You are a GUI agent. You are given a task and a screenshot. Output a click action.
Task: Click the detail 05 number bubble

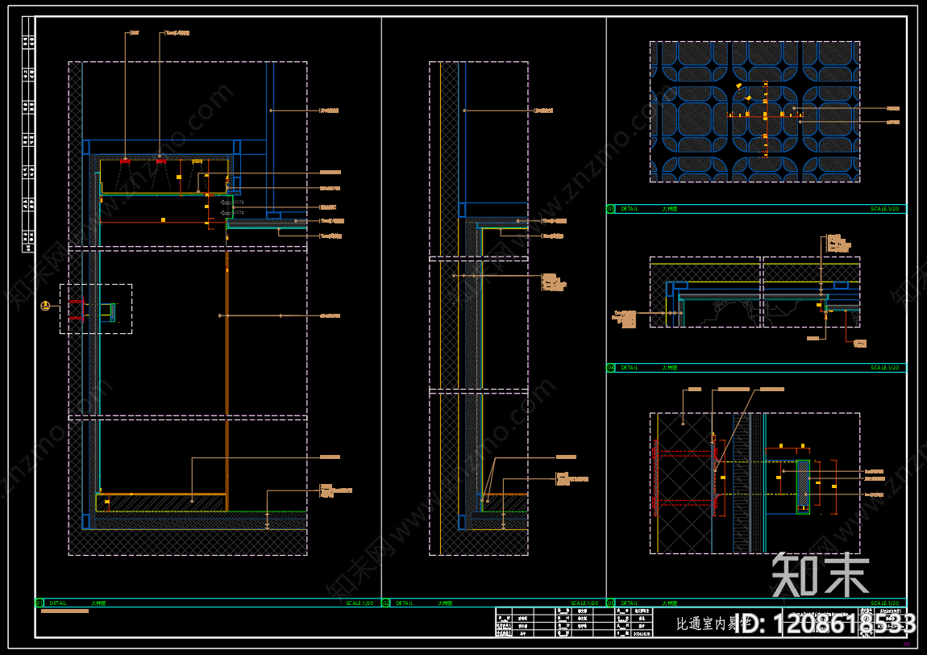(611, 603)
